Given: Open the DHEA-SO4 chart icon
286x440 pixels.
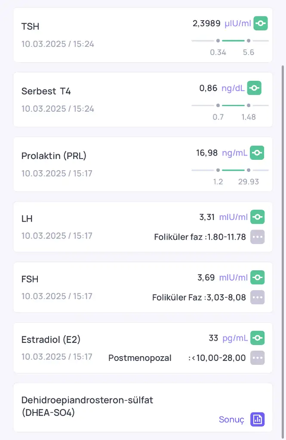Looking at the screenshot, I should (258, 419).
